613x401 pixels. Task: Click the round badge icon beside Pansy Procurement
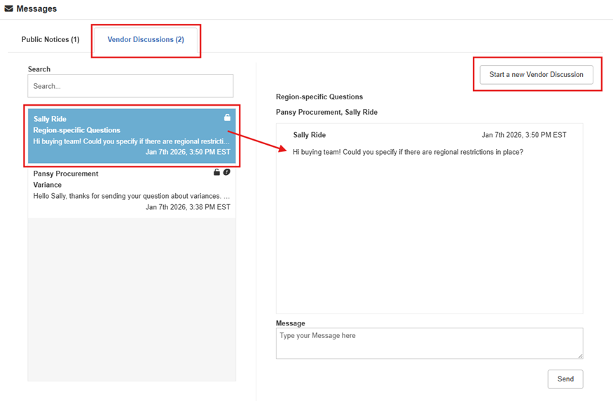click(x=227, y=172)
